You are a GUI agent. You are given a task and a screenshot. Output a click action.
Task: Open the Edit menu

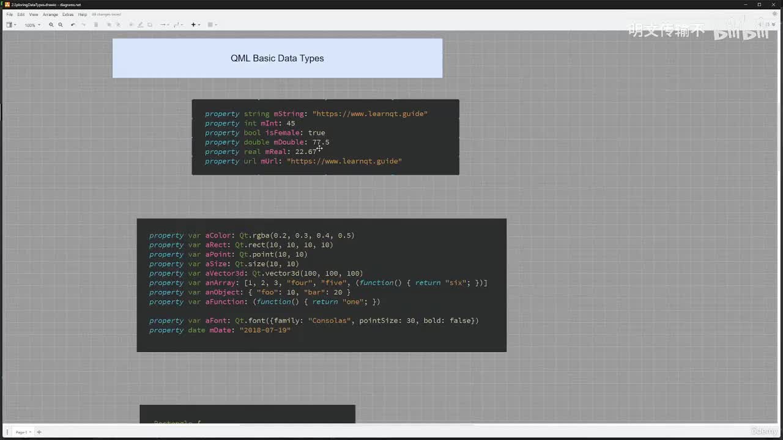pos(21,14)
